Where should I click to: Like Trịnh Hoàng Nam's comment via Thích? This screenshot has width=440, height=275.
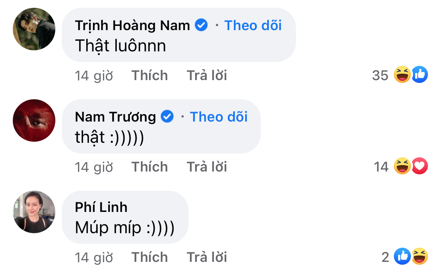tap(149, 75)
